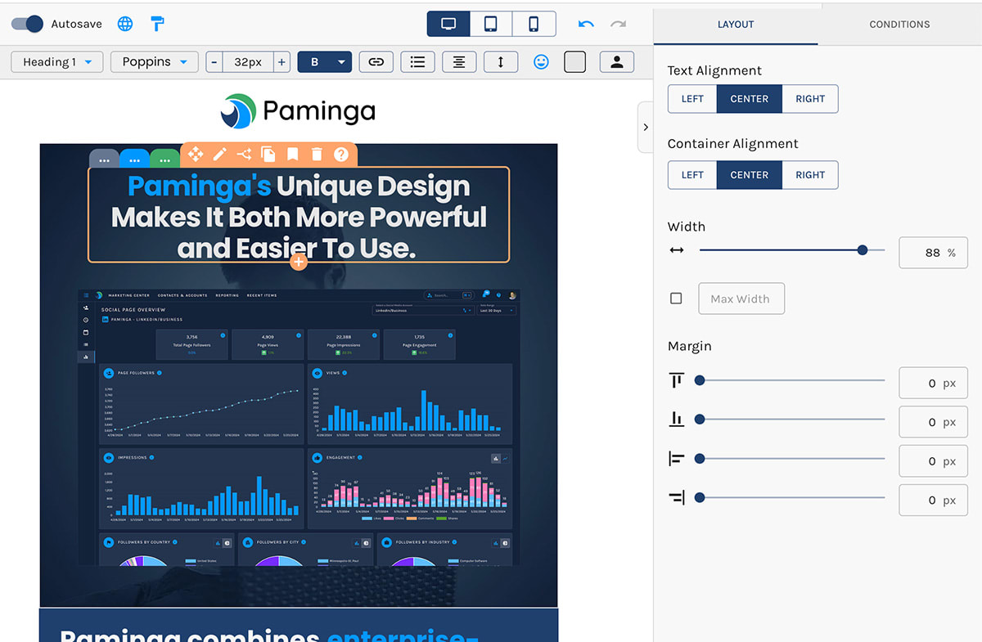This screenshot has height=642, width=982.
Task: Edit the bottom margin px field
Action: 933,422
